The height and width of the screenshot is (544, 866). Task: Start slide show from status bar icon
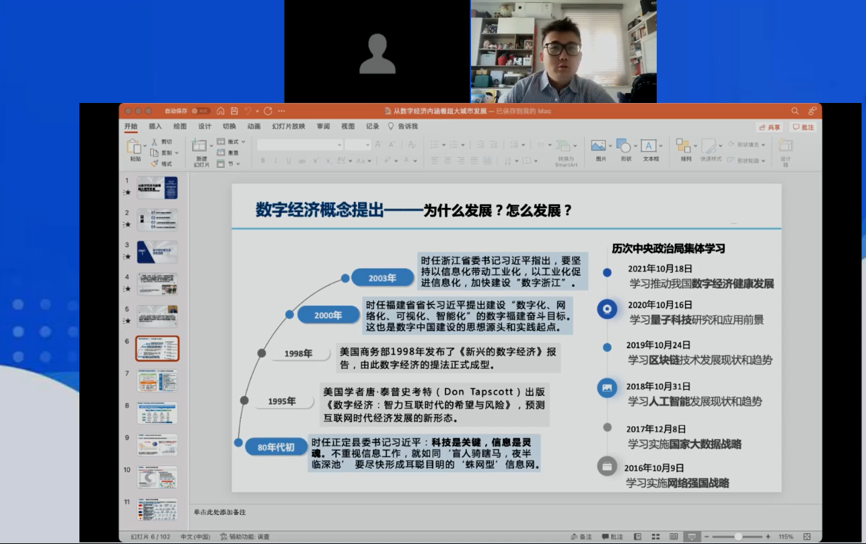[690, 537]
